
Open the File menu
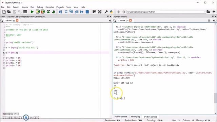3,7
